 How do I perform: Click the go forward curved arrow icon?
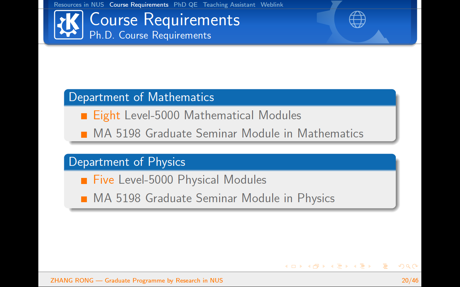click(415, 266)
